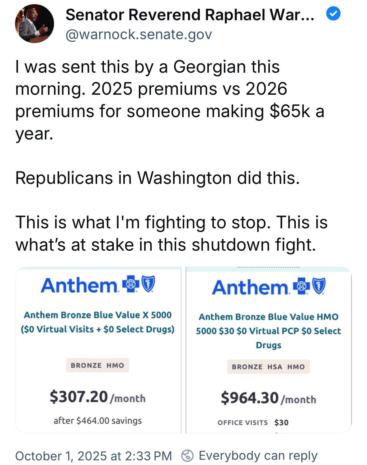Click the Anthem logo text in right card

251,287
